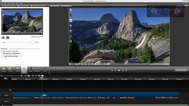Image resolution: width=189 pixels, height=106 pixels.
Task: Select the Zoom-n-Pan preview thumbnail
Action: (22, 21)
